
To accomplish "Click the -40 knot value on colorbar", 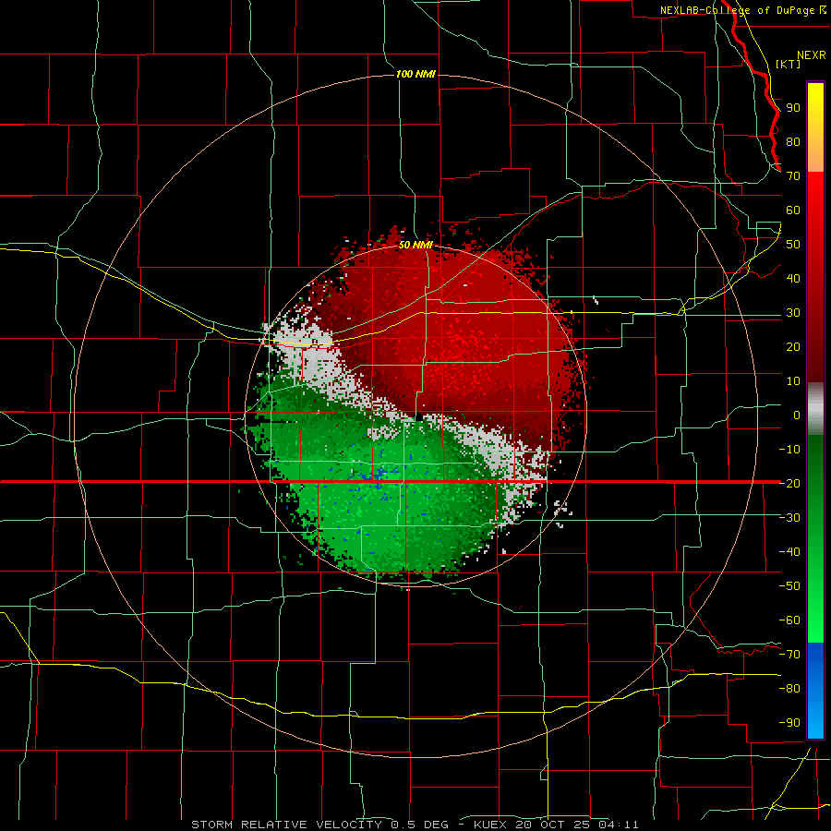I will (789, 552).
